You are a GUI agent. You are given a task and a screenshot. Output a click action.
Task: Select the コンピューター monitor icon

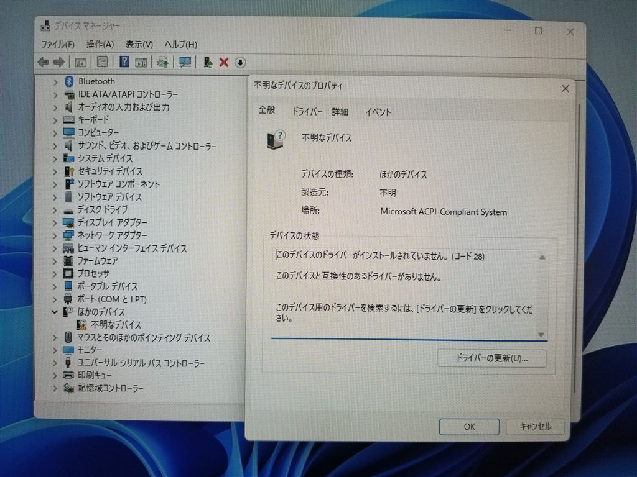coord(68,132)
